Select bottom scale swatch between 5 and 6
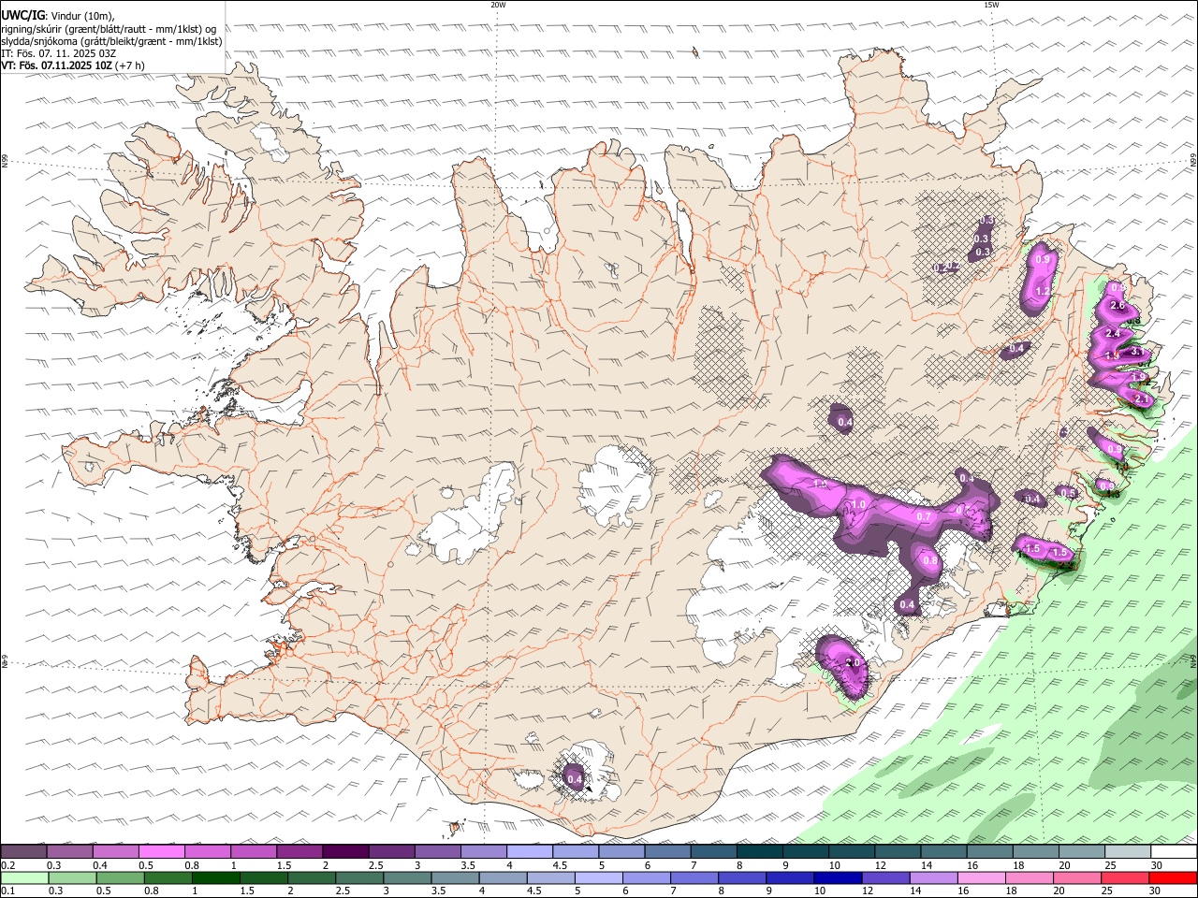Viewport: 1198px width, 898px height. (599, 877)
